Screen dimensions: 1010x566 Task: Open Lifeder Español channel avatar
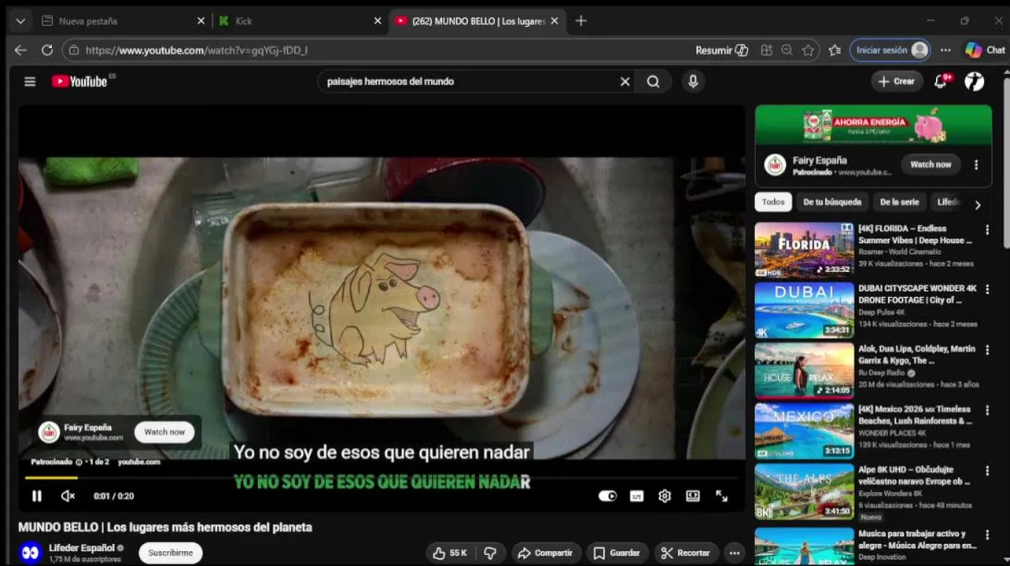click(31, 553)
